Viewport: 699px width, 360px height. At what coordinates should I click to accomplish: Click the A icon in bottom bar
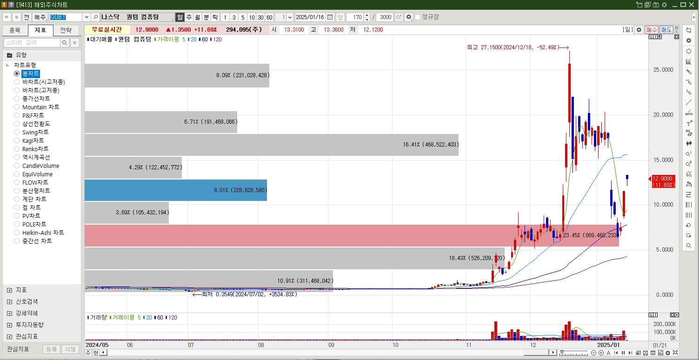pos(608,353)
